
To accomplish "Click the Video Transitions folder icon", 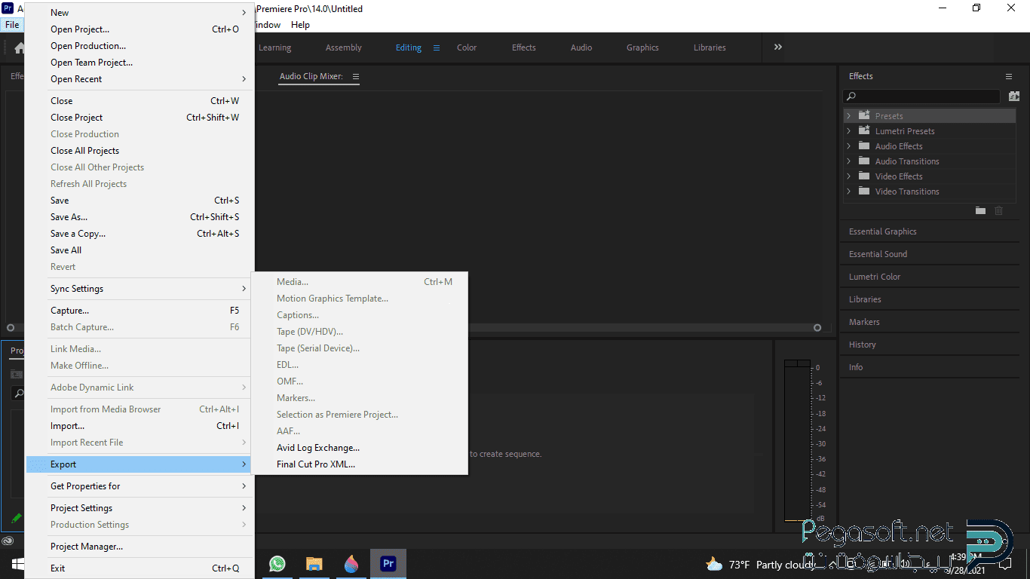I will coord(864,191).
